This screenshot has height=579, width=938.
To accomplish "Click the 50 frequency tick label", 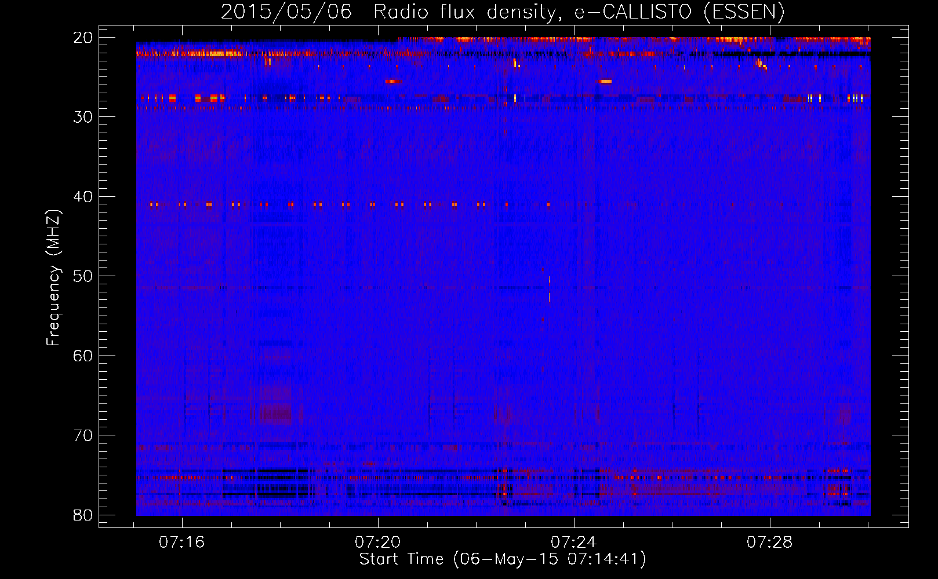I will tap(83, 276).
